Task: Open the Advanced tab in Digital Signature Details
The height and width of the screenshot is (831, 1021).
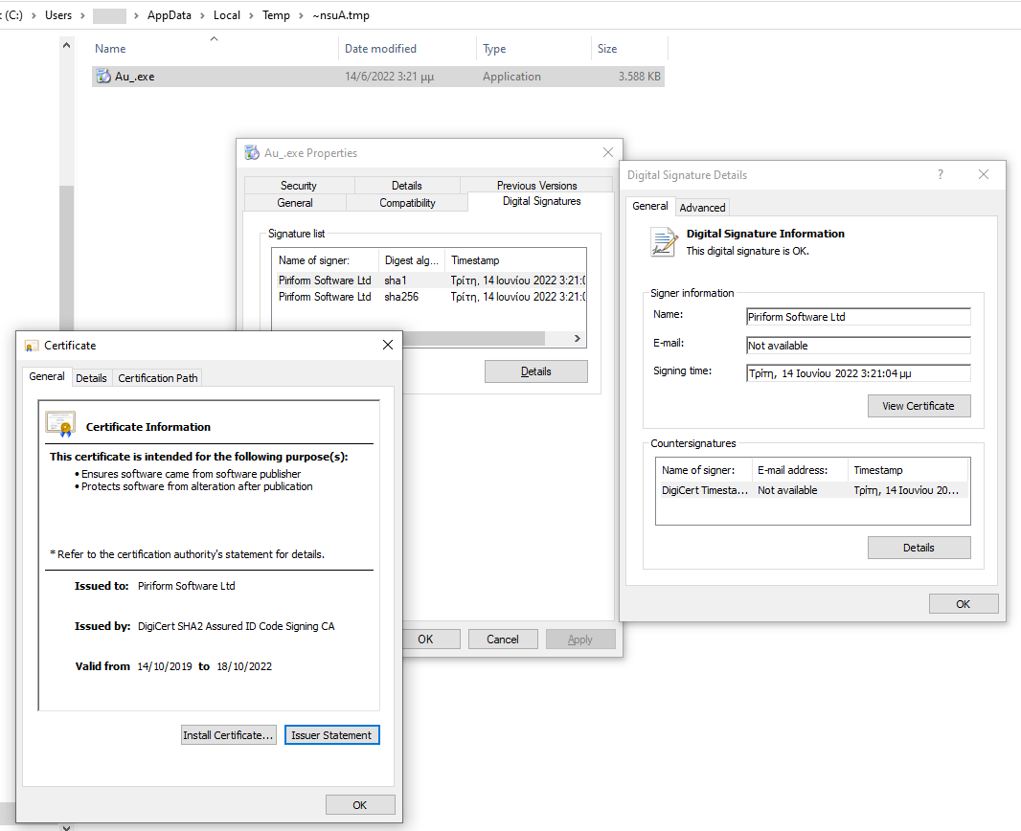Action: 702,207
